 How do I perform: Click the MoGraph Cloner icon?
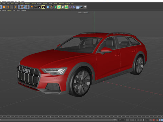63,7
